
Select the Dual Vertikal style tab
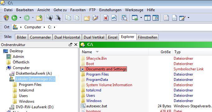click(94, 37)
